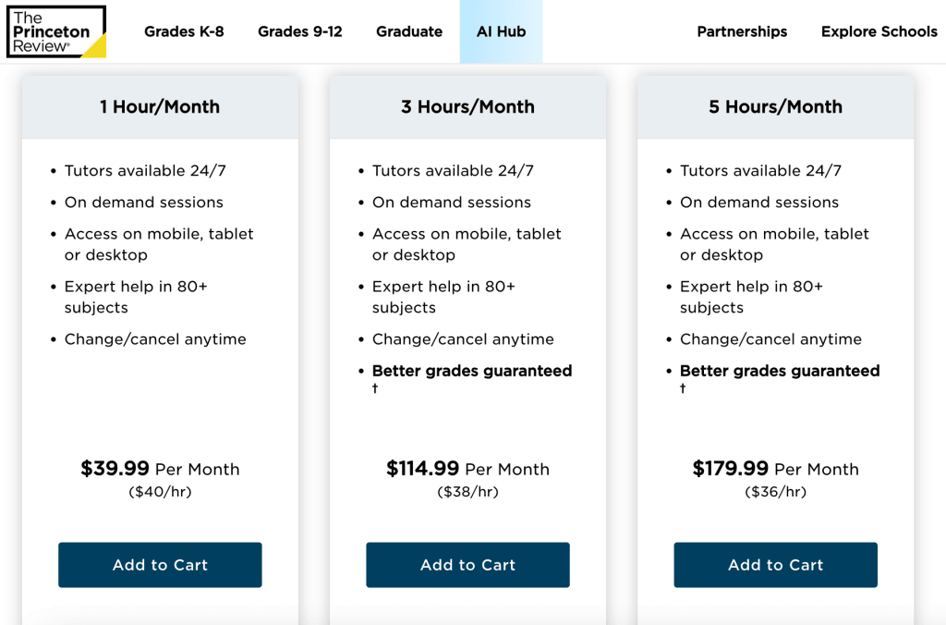946x625 pixels.
Task: Select the 3 Hours/Month plan header
Action: 467,106
